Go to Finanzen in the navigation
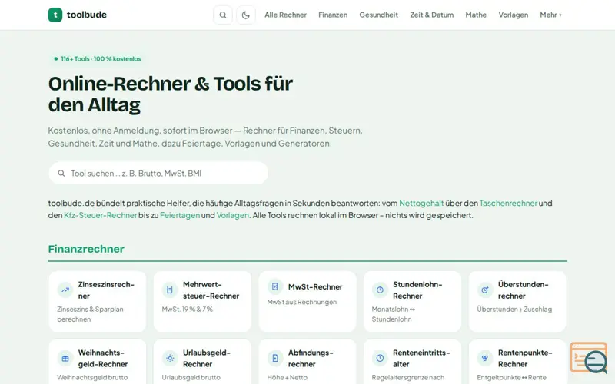 click(333, 15)
